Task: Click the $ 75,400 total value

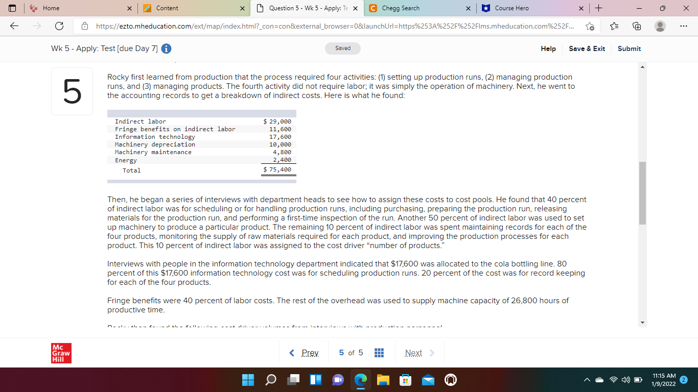Action: pos(277,170)
